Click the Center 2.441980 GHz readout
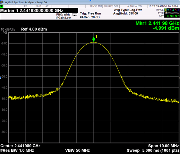Viewport: 180px width, 154px height. point(21,146)
